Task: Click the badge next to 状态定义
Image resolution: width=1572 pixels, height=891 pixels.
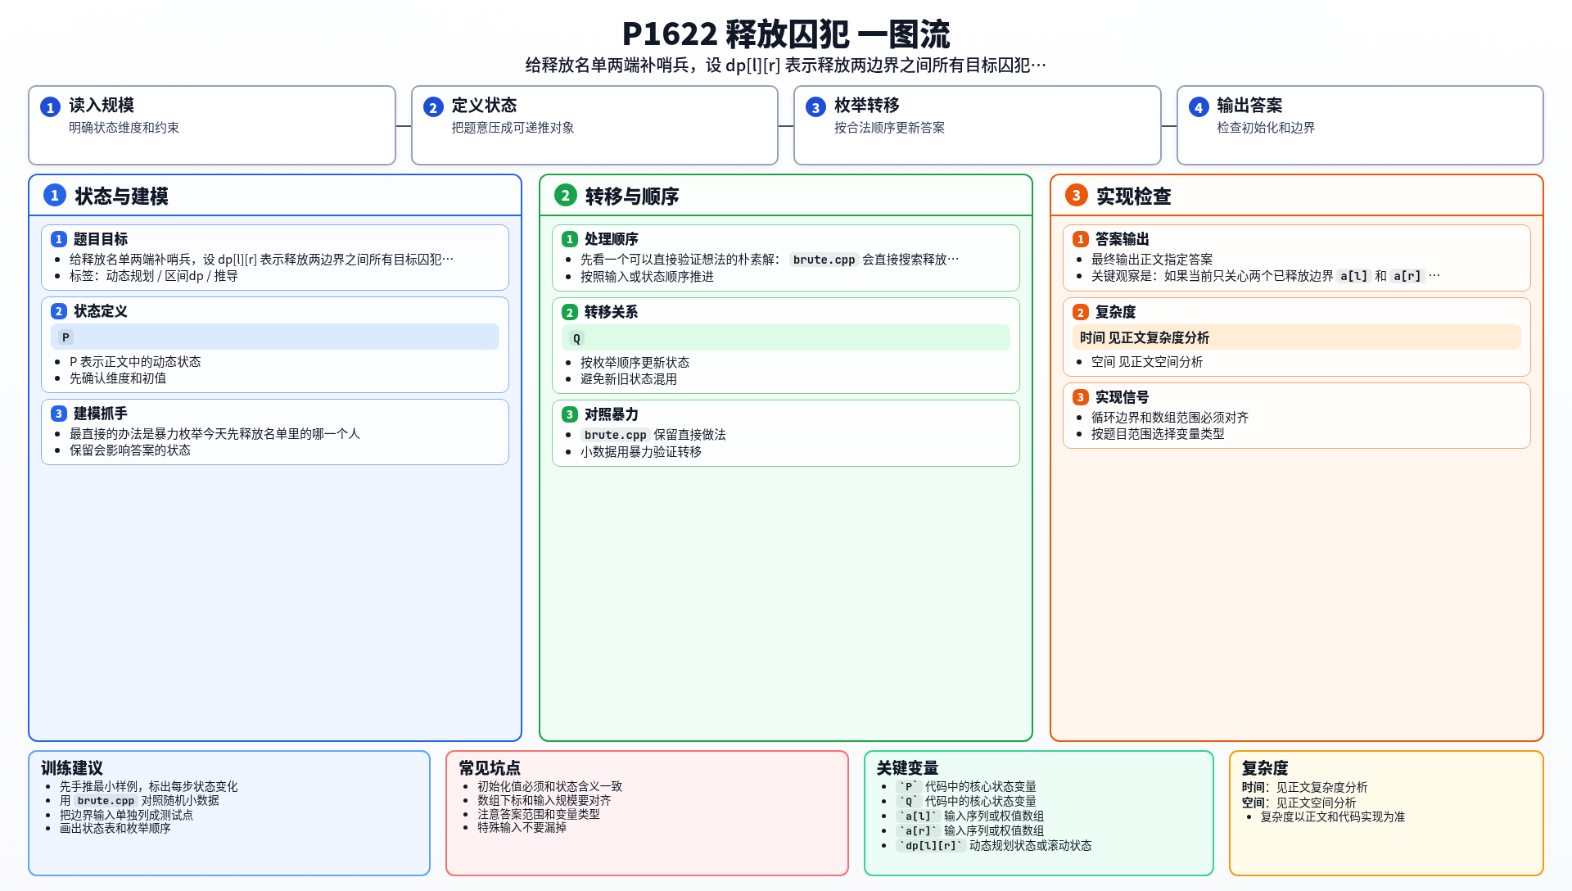Action: pos(59,311)
